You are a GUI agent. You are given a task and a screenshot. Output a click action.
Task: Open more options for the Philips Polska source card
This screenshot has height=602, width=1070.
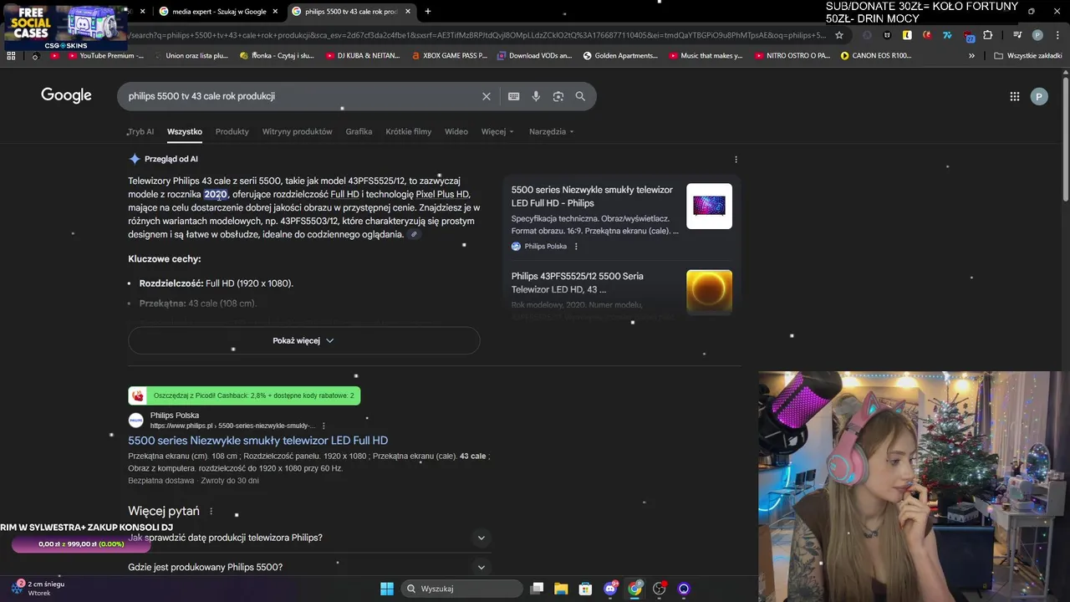(576, 246)
